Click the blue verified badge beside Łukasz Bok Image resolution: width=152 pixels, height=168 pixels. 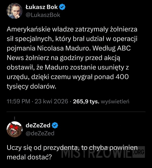point(62,7)
